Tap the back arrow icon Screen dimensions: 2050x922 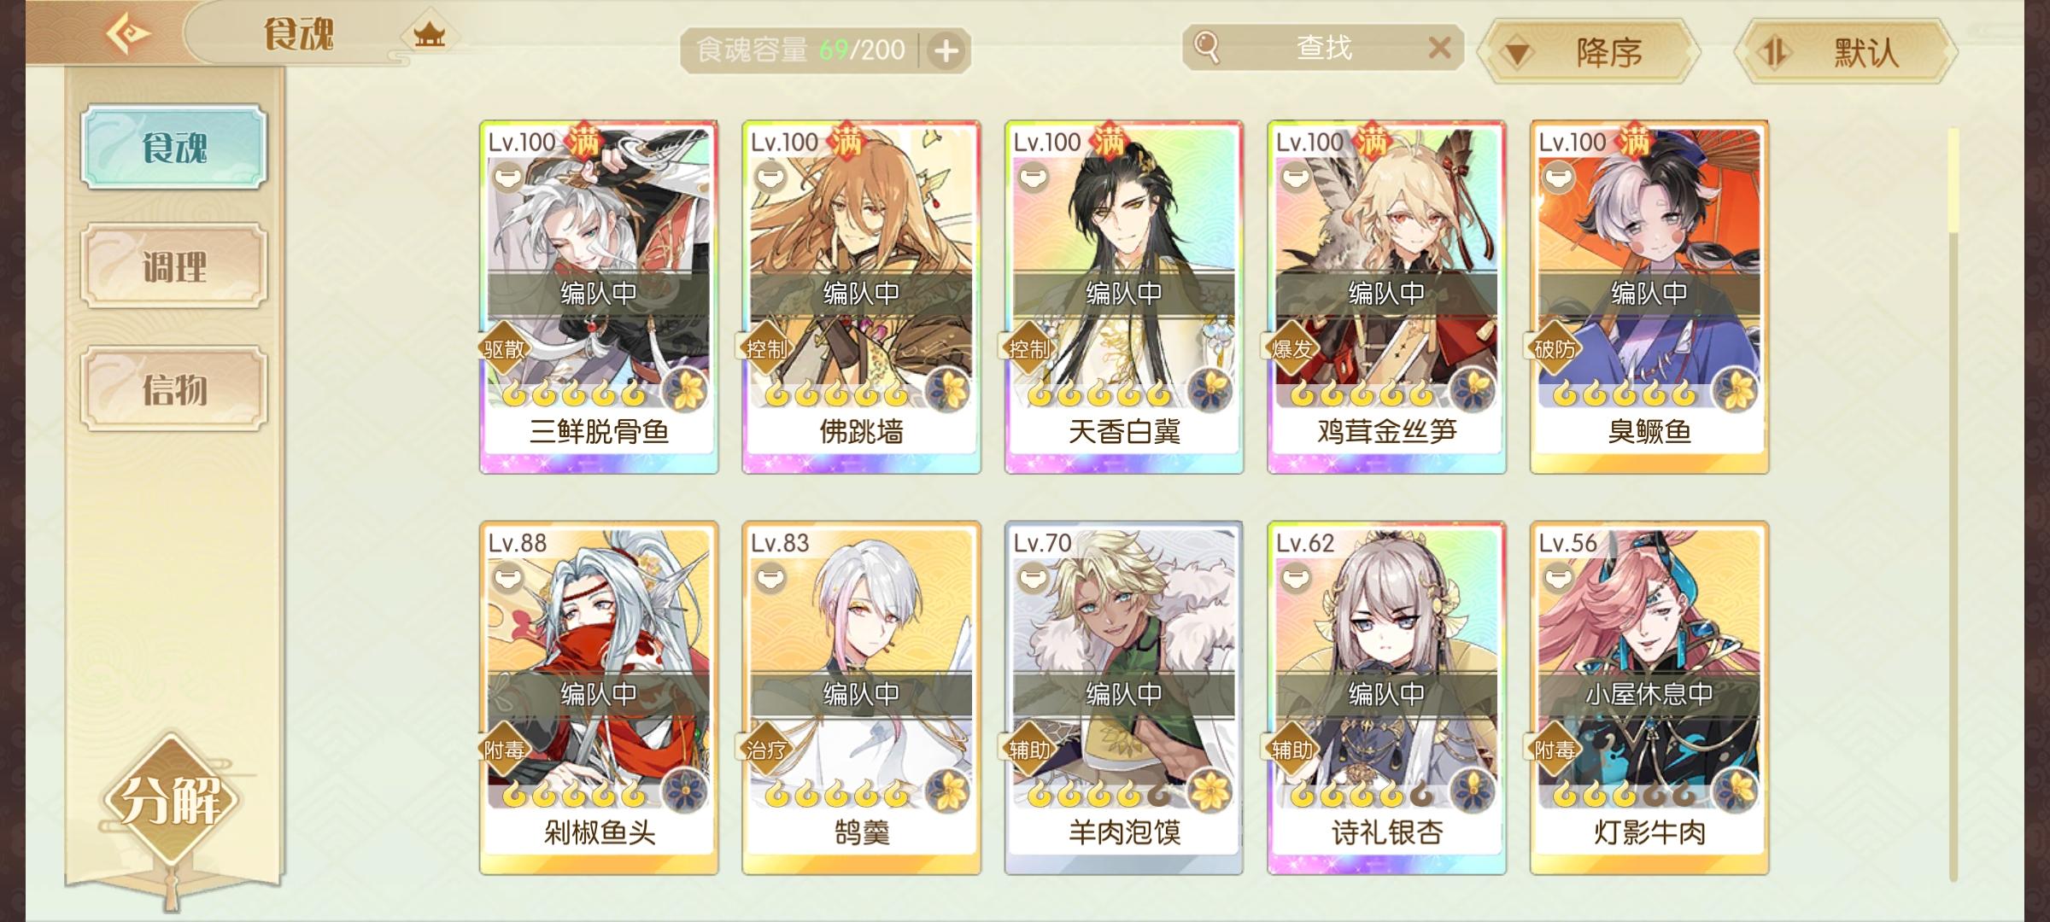pyautogui.click(x=128, y=35)
